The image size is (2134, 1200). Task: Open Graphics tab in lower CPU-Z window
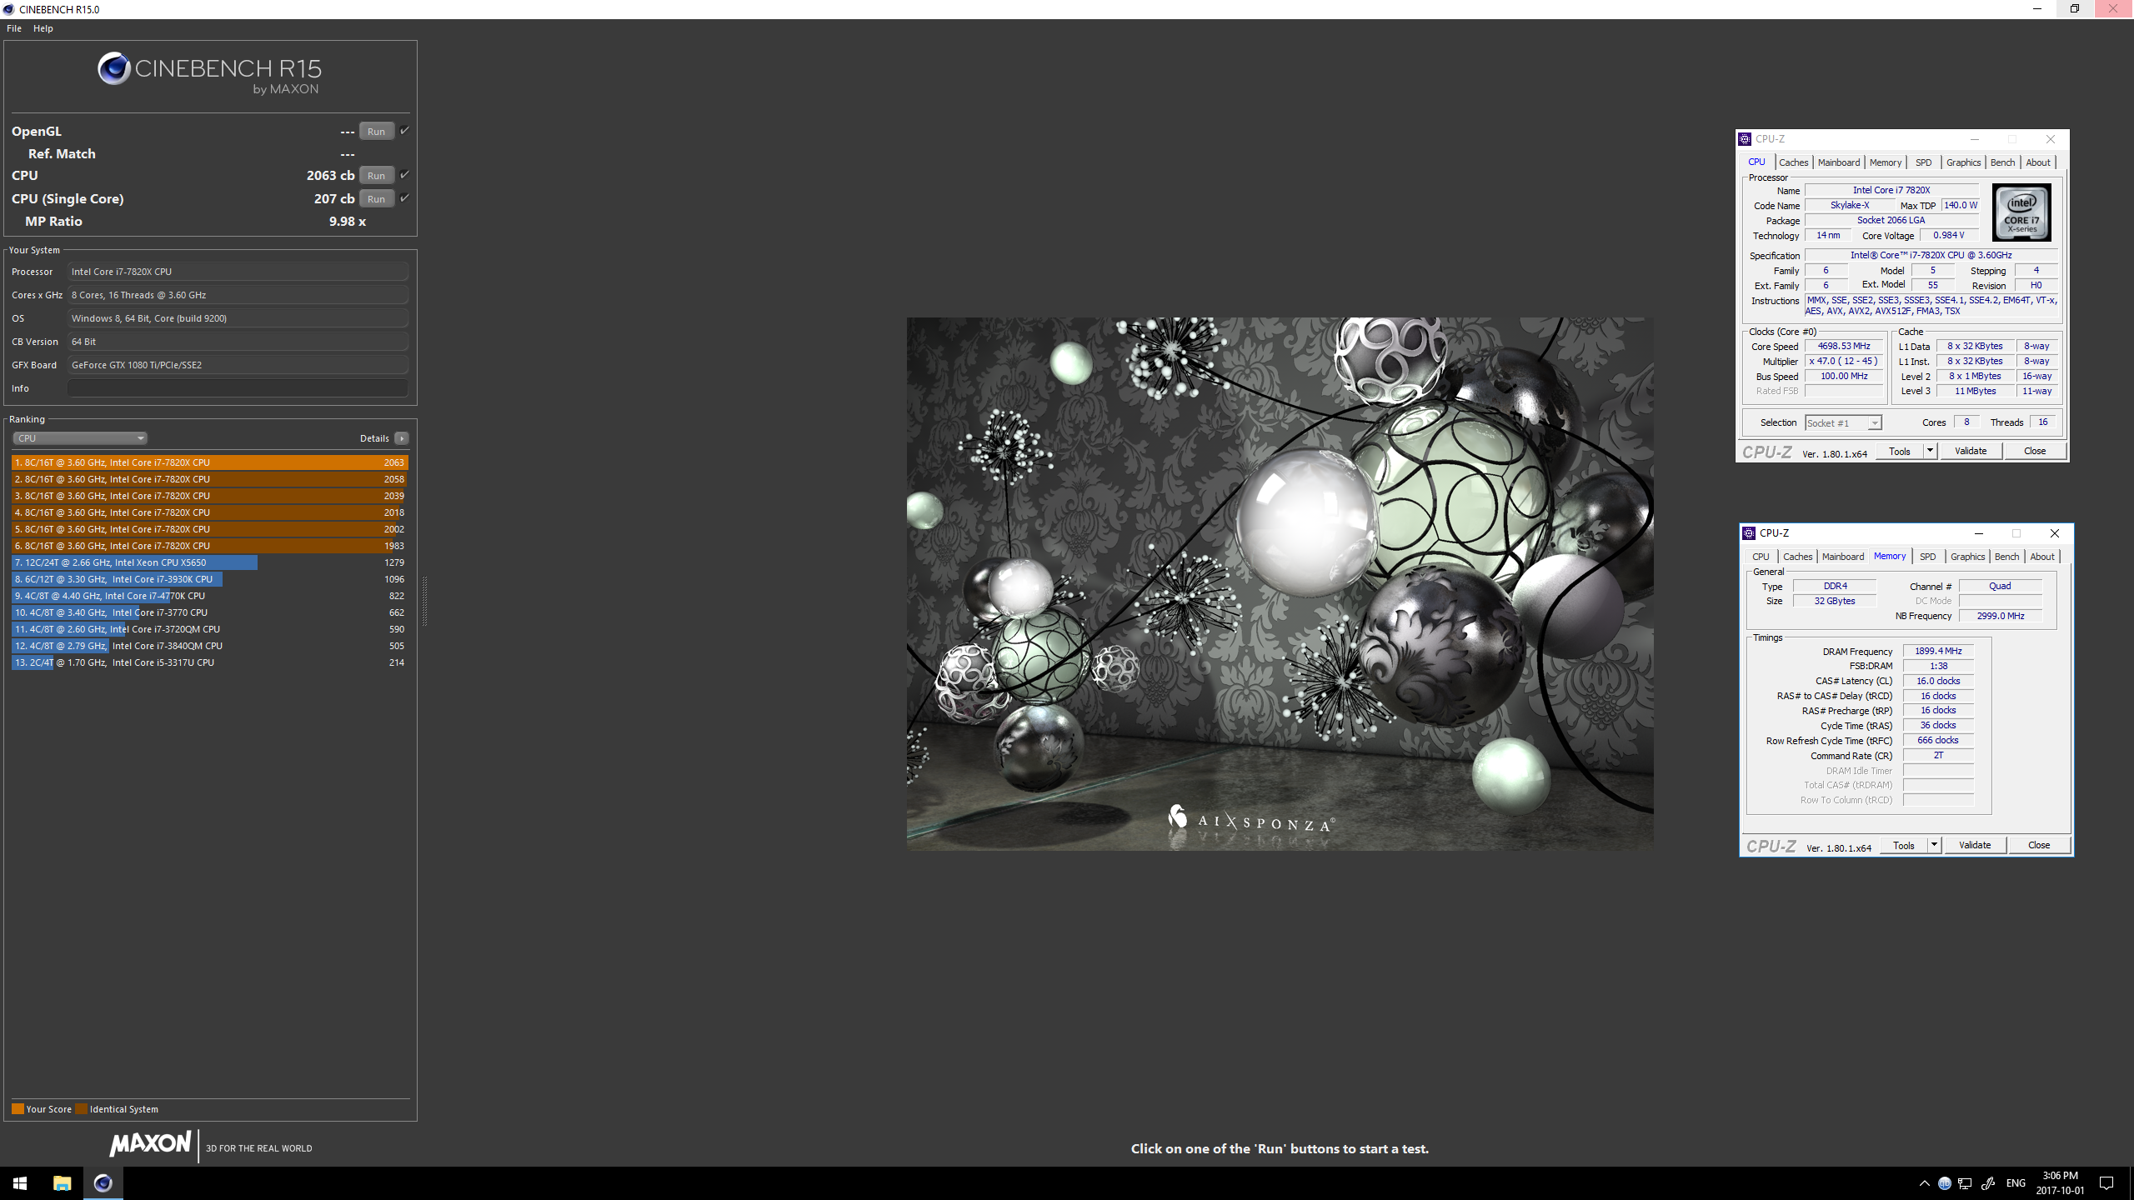coord(1967,557)
